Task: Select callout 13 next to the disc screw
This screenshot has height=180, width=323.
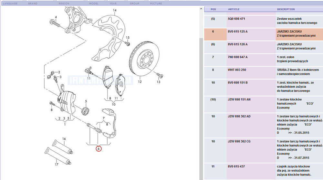Action: tap(158, 82)
